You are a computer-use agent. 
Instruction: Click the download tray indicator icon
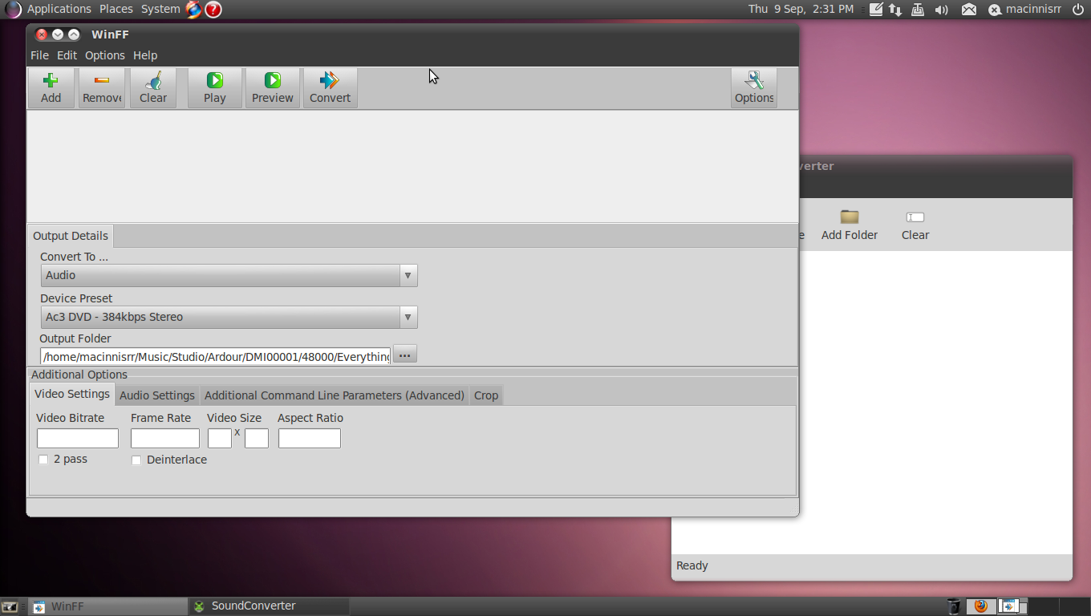tap(919, 10)
